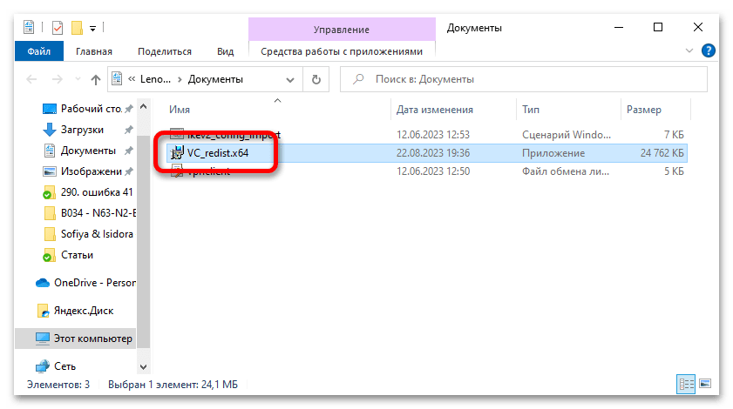Click the Properties quick access icon
The height and width of the screenshot is (409, 733).
(x=58, y=28)
